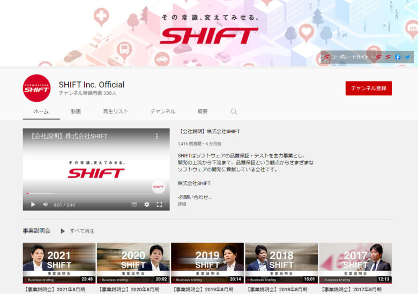
Task: Click the second red S icon before Facebook
Action: (x=388, y=57)
